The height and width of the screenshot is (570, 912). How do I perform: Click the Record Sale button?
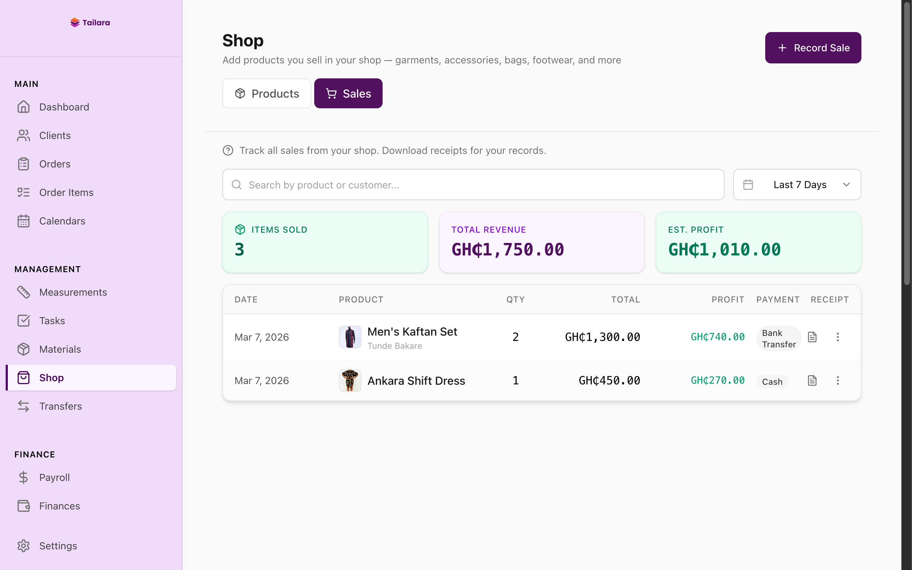tap(813, 47)
